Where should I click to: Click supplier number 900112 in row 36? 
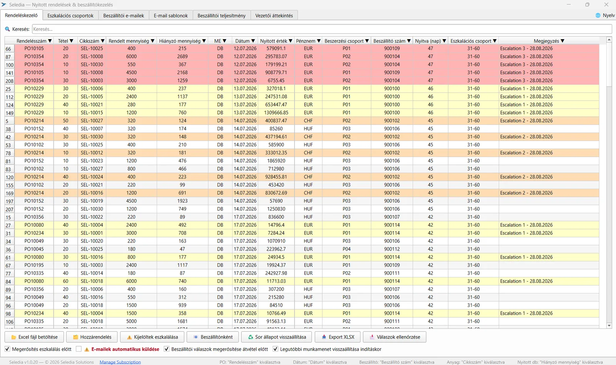click(x=392, y=249)
